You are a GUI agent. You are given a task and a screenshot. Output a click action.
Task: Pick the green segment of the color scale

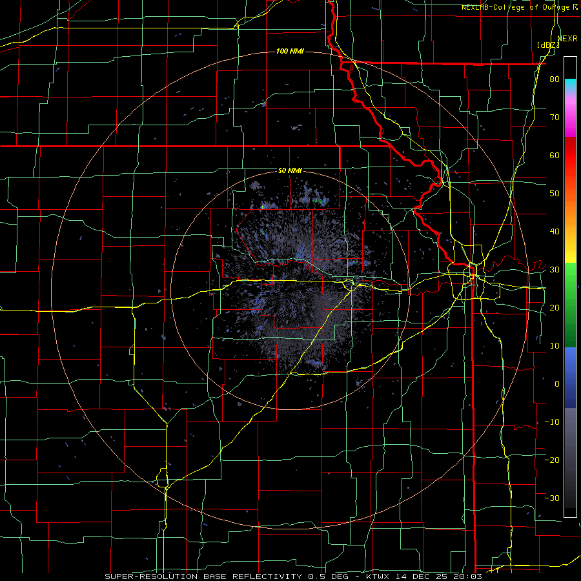tap(570, 305)
